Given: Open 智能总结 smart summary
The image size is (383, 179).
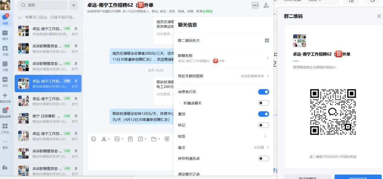Looking at the screenshot, I should click(5, 97).
